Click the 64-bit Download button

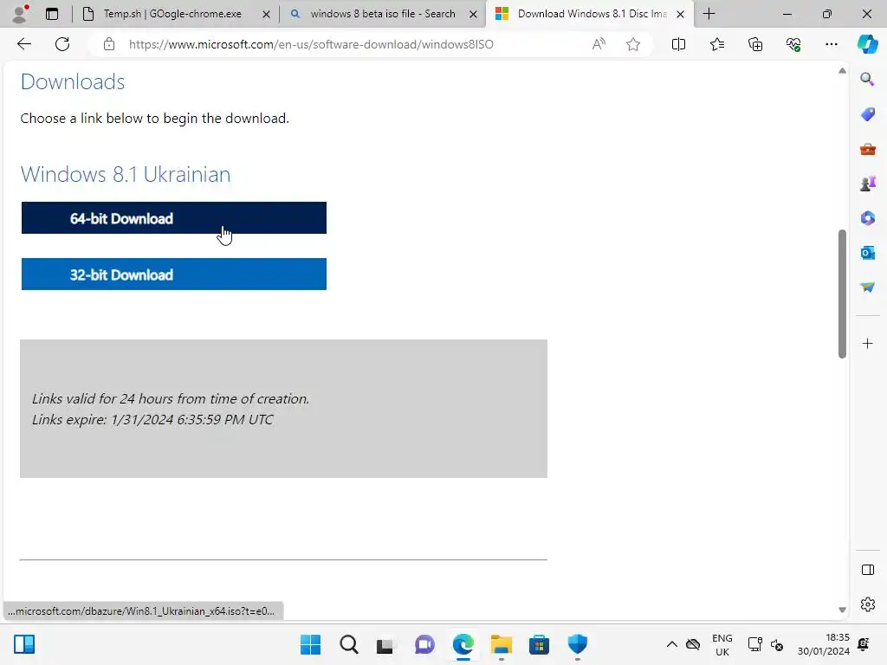click(173, 217)
